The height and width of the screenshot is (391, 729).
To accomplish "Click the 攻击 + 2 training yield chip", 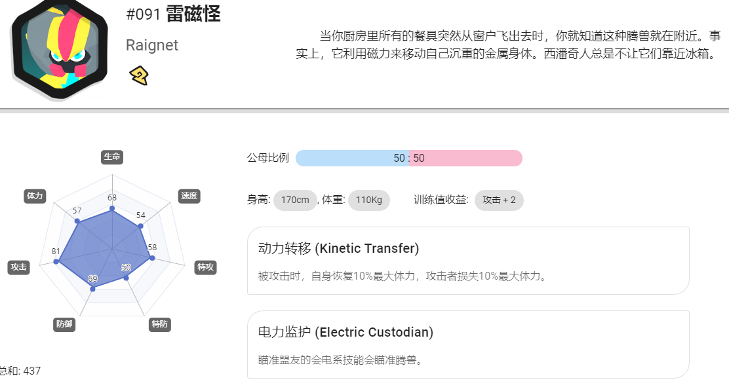I will (x=499, y=200).
